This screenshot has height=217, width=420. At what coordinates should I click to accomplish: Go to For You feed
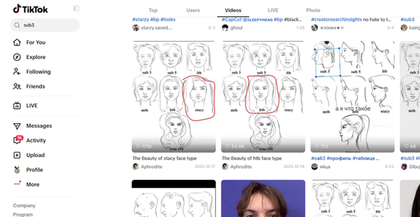click(x=36, y=43)
